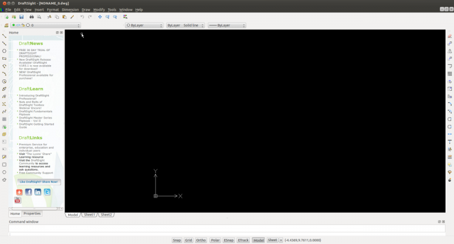Screen dimensions: 454x244
Task: Click the Print icon in the toolbar
Action: pos(31,17)
